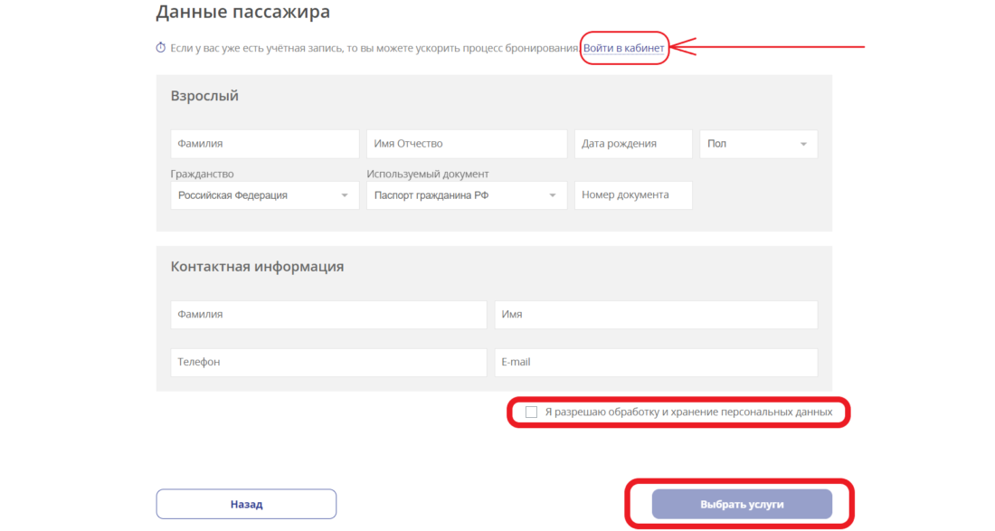Expand the 'Паспорт гражданина РФ' document dropdown
Screen dimensions: 995x531
tap(466, 195)
